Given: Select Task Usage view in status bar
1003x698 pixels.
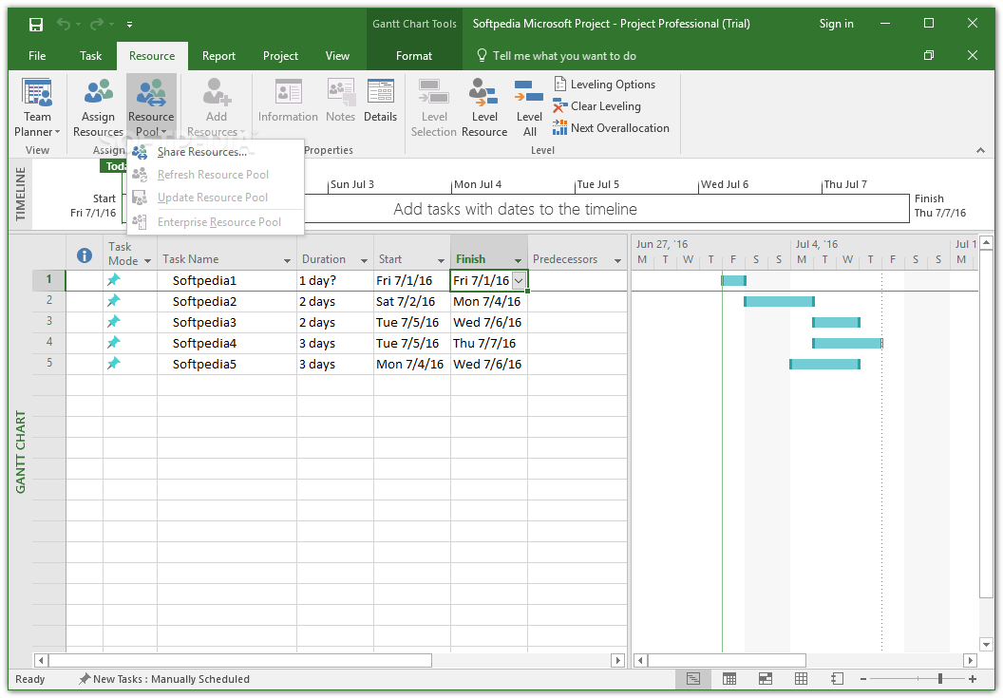Looking at the screenshot, I should pos(729,678).
